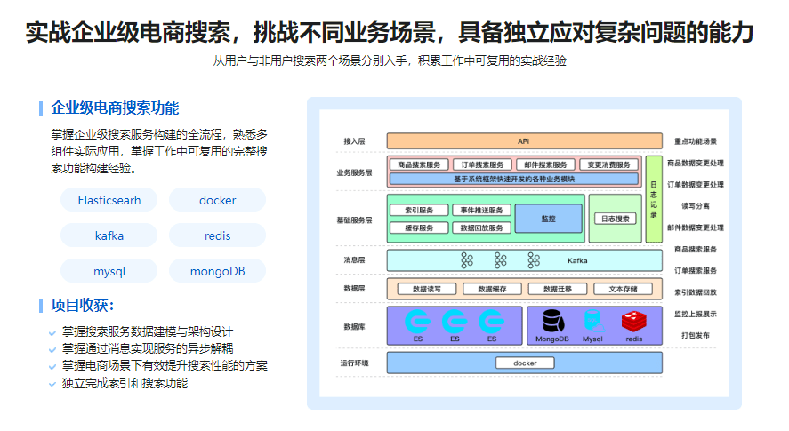Click the checkmark beside 掌握电商场景下有效提升搜索性能的方案
Viewport: 789px width, 431px height.
tap(52, 367)
